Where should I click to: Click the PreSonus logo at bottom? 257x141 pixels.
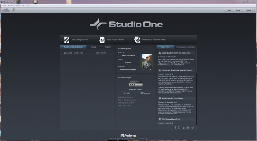tap(128, 136)
